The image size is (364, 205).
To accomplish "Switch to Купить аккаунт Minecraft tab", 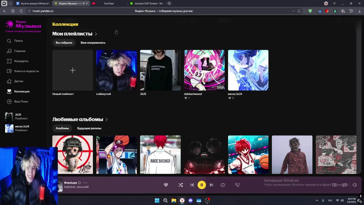I will (x=33, y=3).
